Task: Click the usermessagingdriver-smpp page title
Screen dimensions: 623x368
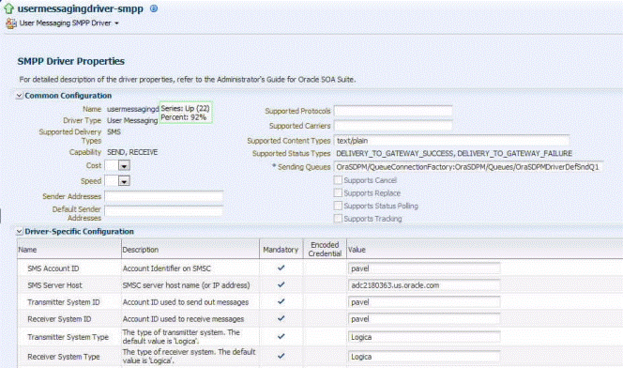Action: coord(81,8)
